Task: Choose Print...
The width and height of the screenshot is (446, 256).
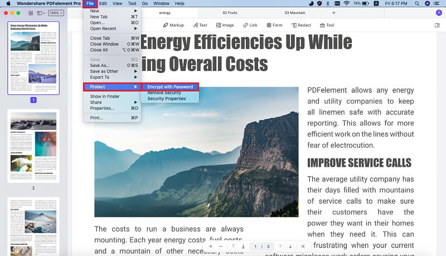Action: 113,118
